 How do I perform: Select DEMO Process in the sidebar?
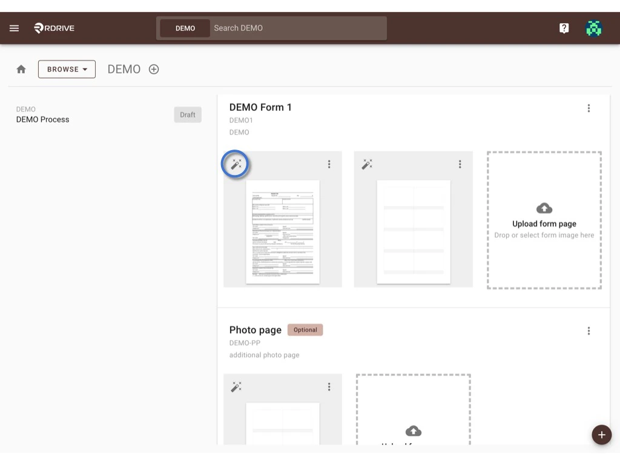(42, 119)
